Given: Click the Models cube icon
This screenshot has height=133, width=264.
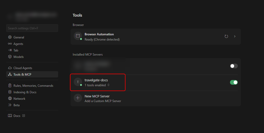Looking at the screenshot, I should (10, 57).
